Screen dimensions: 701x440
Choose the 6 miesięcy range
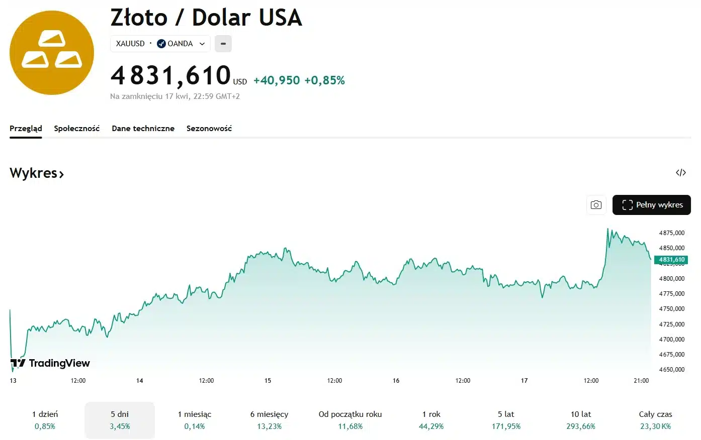[x=270, y=420]
